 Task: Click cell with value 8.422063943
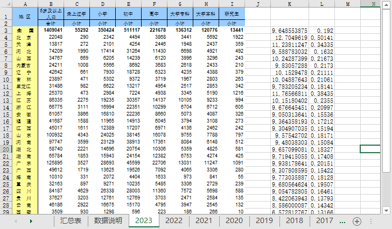point(290,198)
